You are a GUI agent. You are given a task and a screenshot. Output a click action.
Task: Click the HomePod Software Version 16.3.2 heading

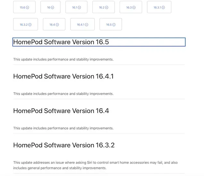(x=64, y=145)
